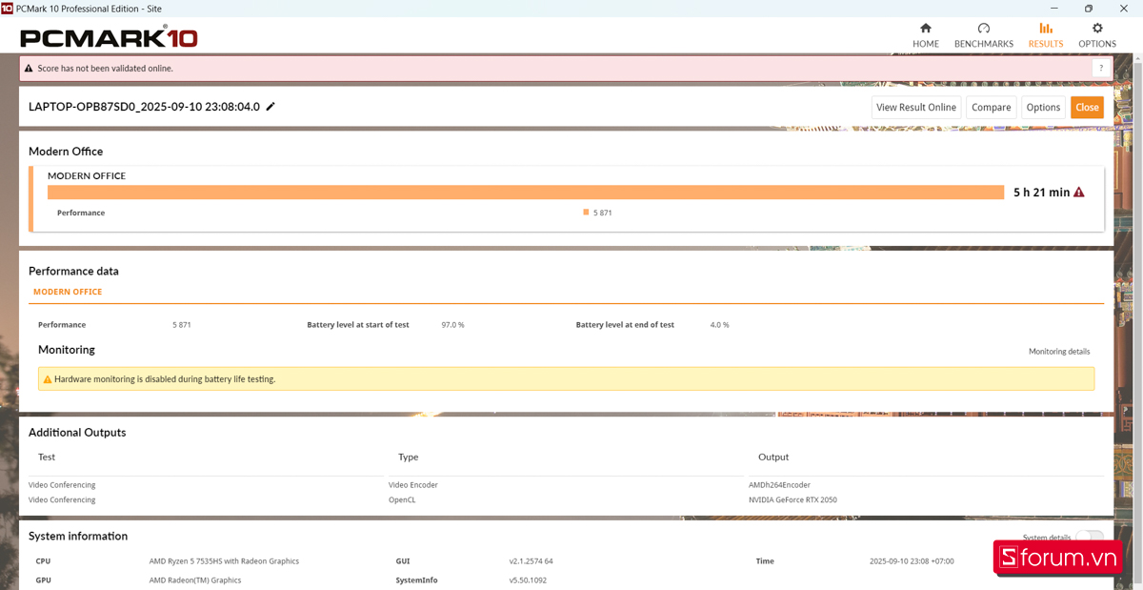Click the battery end value 4.0 %
The width and height of the screenshot is (1143, 590).
point(720,325)
